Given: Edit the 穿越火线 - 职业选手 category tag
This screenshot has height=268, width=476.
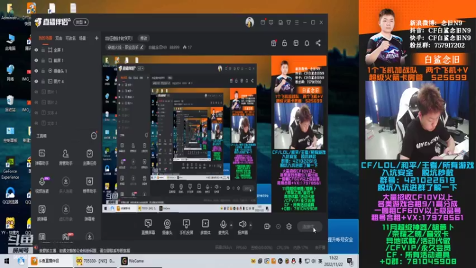Looking at the screenshot, I should coord(125,48).
